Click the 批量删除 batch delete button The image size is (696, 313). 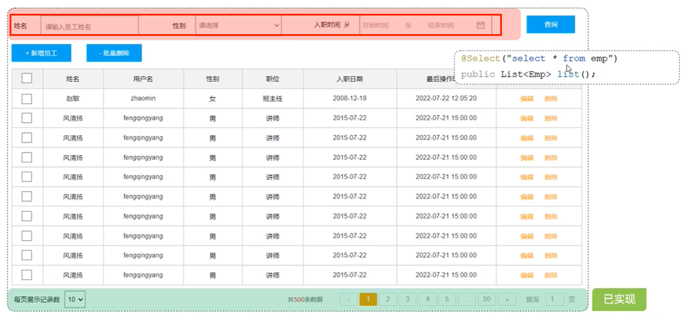point(114,53)
